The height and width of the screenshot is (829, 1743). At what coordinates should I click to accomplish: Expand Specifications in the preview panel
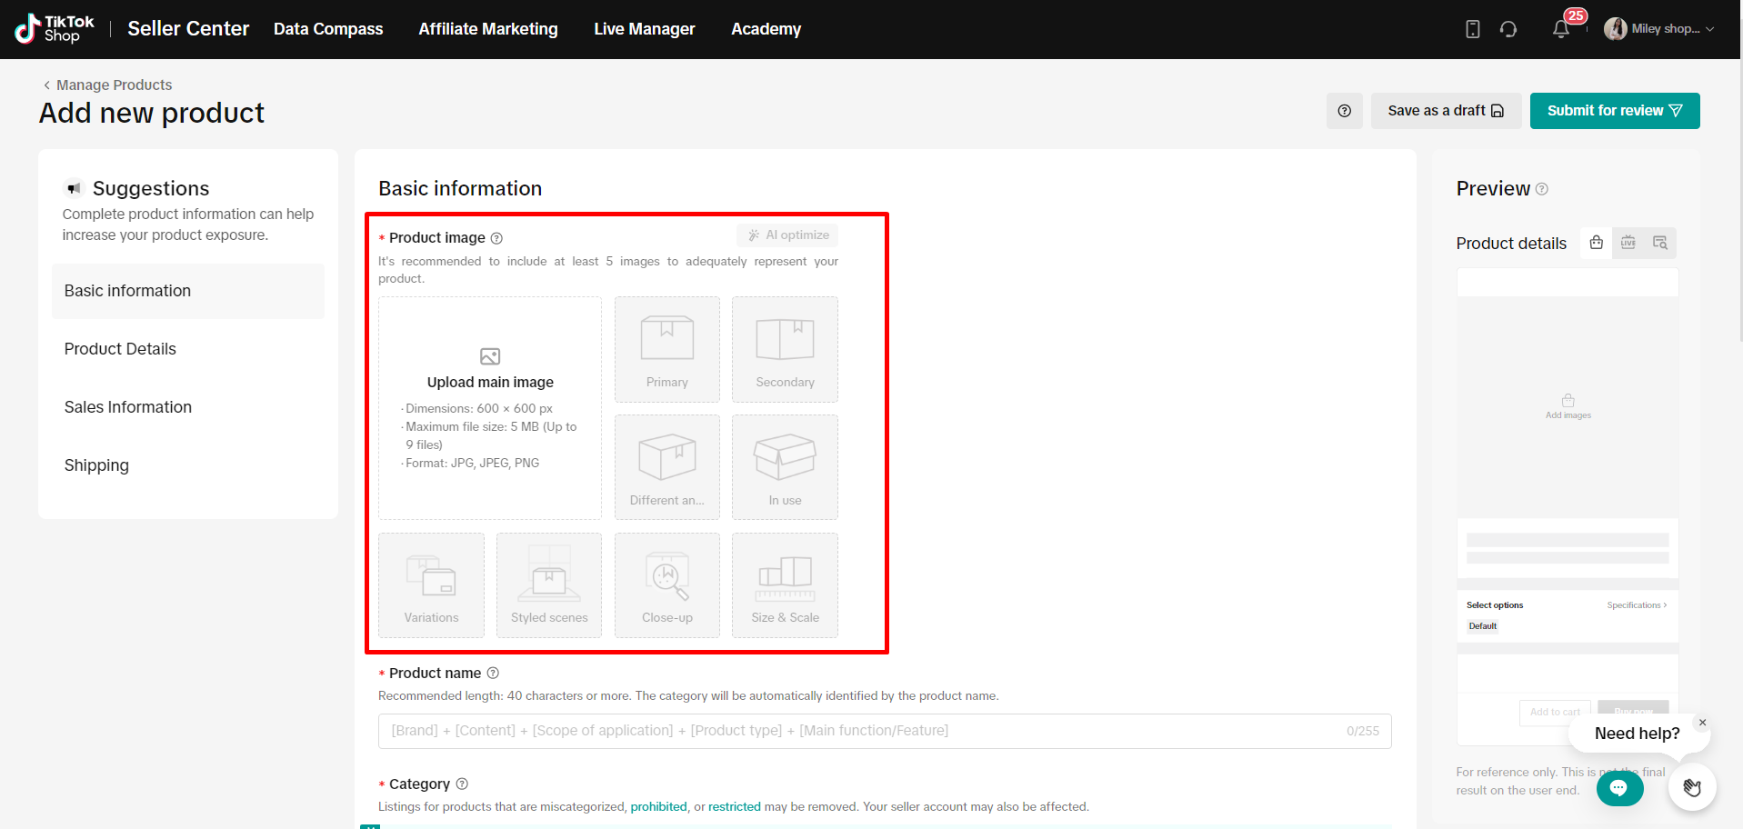pos(1636,605)
